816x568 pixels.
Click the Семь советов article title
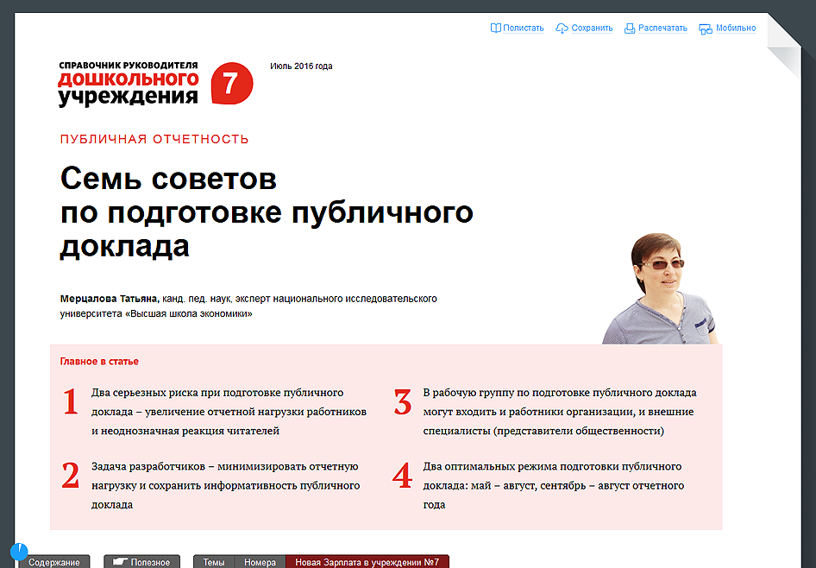point(267,211)
